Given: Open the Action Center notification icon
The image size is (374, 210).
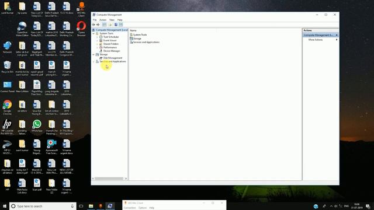Looking at the screenshot, I should point(368,206).
